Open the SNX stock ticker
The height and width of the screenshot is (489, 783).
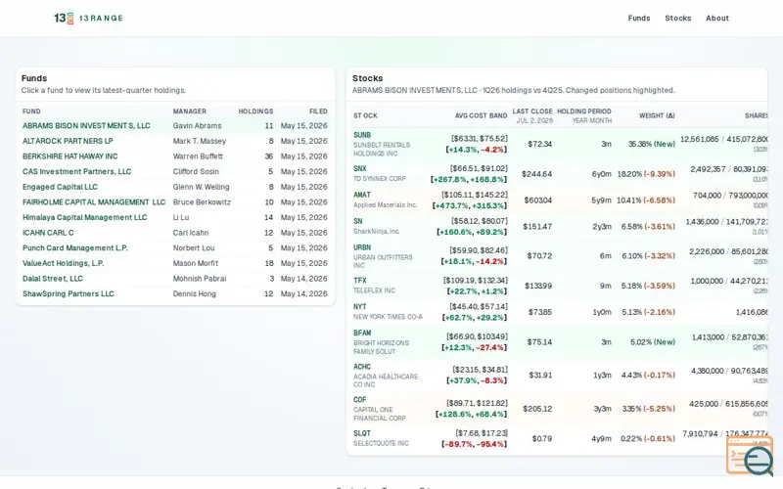pos(360,168)
